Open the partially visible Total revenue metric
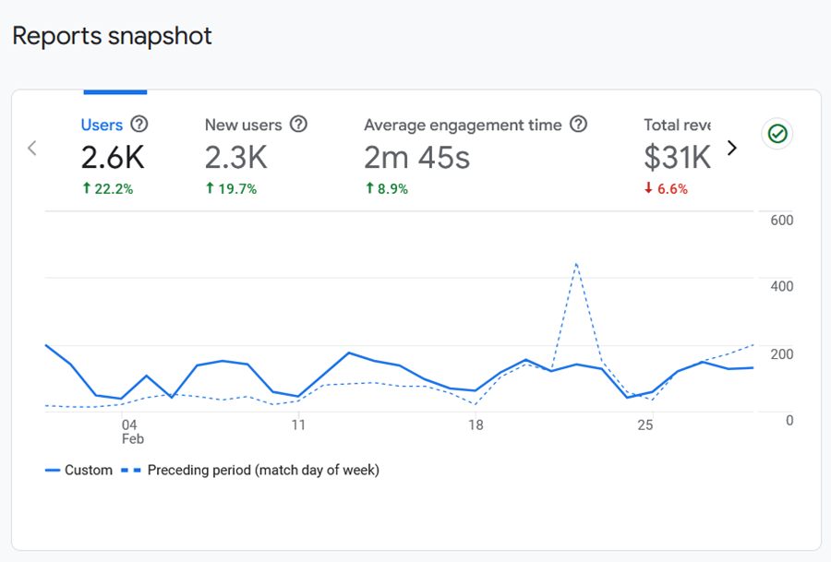The height and width of the screenshot is (562, 831). click(x=677, y=126)
